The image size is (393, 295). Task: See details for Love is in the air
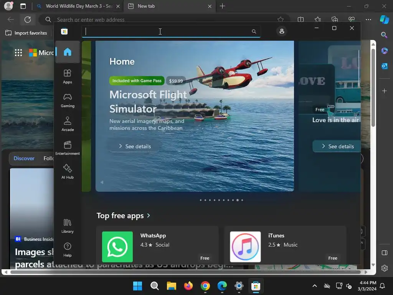click(x=337, y=146)
